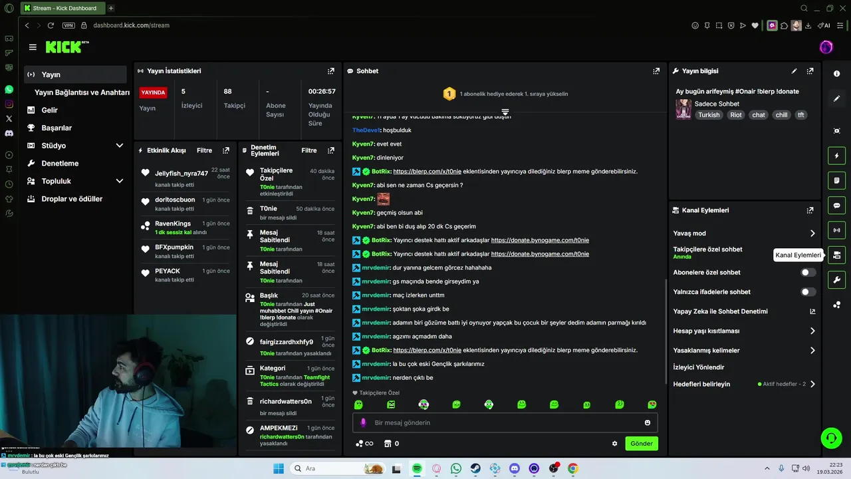
Task: Open Spotify from the taskbar
Action: (417, 468)
